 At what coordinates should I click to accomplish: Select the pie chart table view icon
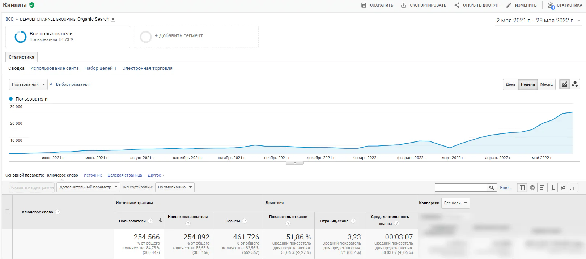[532, 187]
